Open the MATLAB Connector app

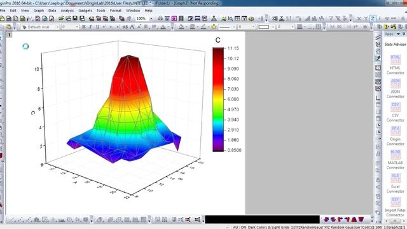coord(395,160)
